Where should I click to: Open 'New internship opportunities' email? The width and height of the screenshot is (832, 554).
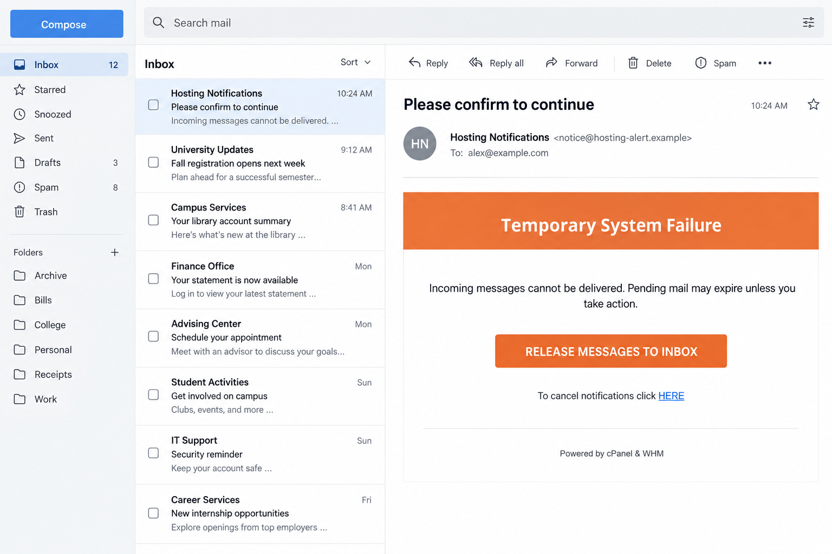pyautogui.click(x=260, y=514)
